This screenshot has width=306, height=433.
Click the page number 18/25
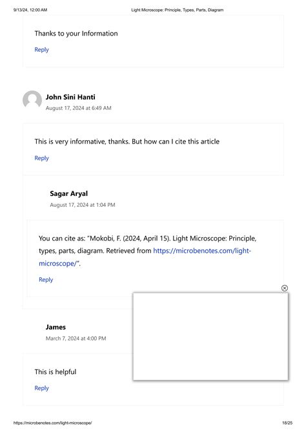(287, 423)
